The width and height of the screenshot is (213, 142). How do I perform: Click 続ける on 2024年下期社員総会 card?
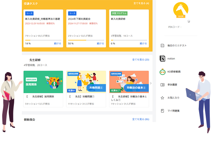coord(100,43)
